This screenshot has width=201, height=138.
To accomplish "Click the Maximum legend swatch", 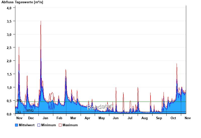I will (60, 125).
